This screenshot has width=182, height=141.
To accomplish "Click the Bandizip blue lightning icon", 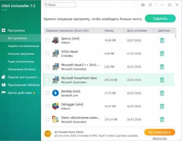I will point(55,93).
